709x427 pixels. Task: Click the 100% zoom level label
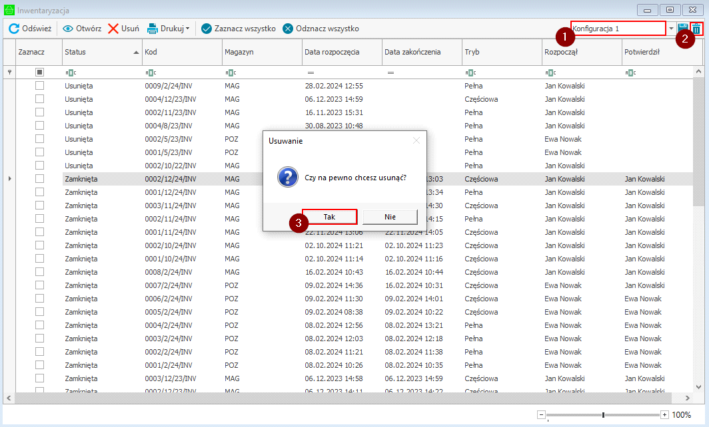[682, 415]
